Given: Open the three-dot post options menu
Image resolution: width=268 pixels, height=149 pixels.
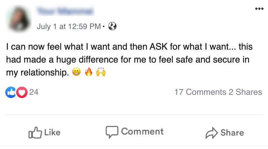Looking at the screenshot, I should (259, 9).
